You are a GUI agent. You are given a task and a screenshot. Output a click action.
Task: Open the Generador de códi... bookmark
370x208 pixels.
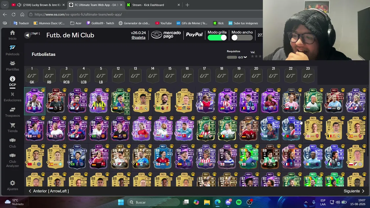tap(134, 23)
